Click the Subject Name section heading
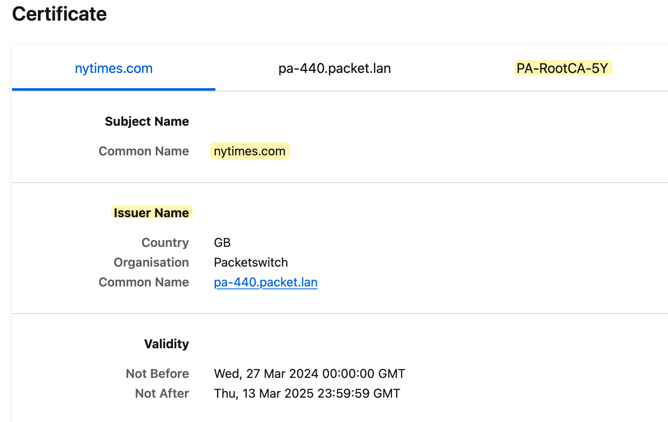The image size is (668, 422). [x=147, y=121]
